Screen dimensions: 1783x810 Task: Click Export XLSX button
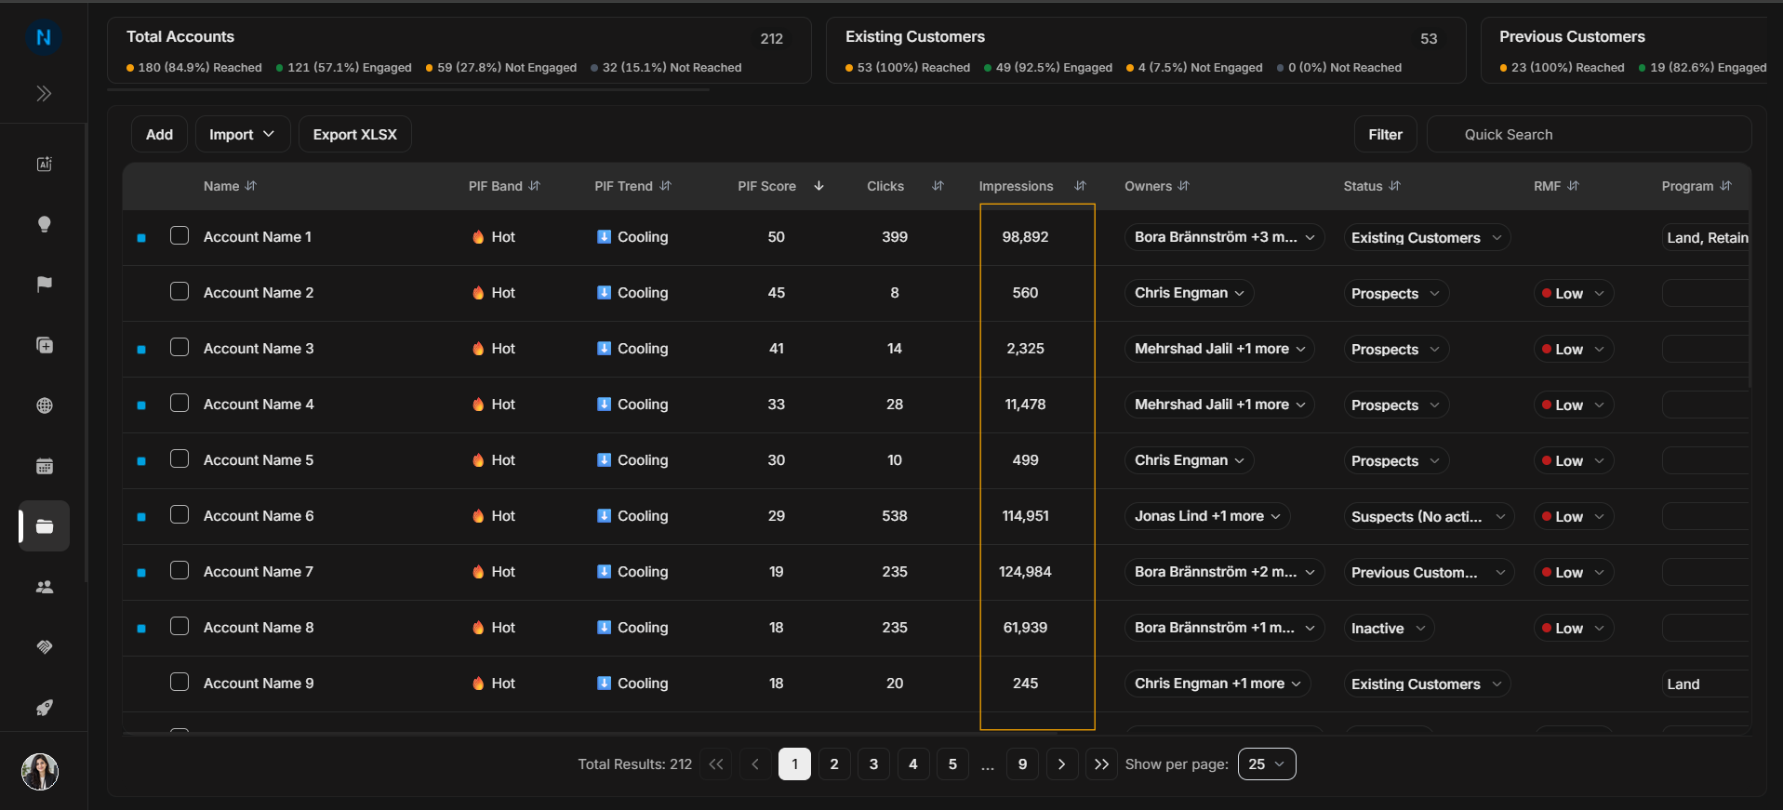pyautogui.click(x=354, y=135)
